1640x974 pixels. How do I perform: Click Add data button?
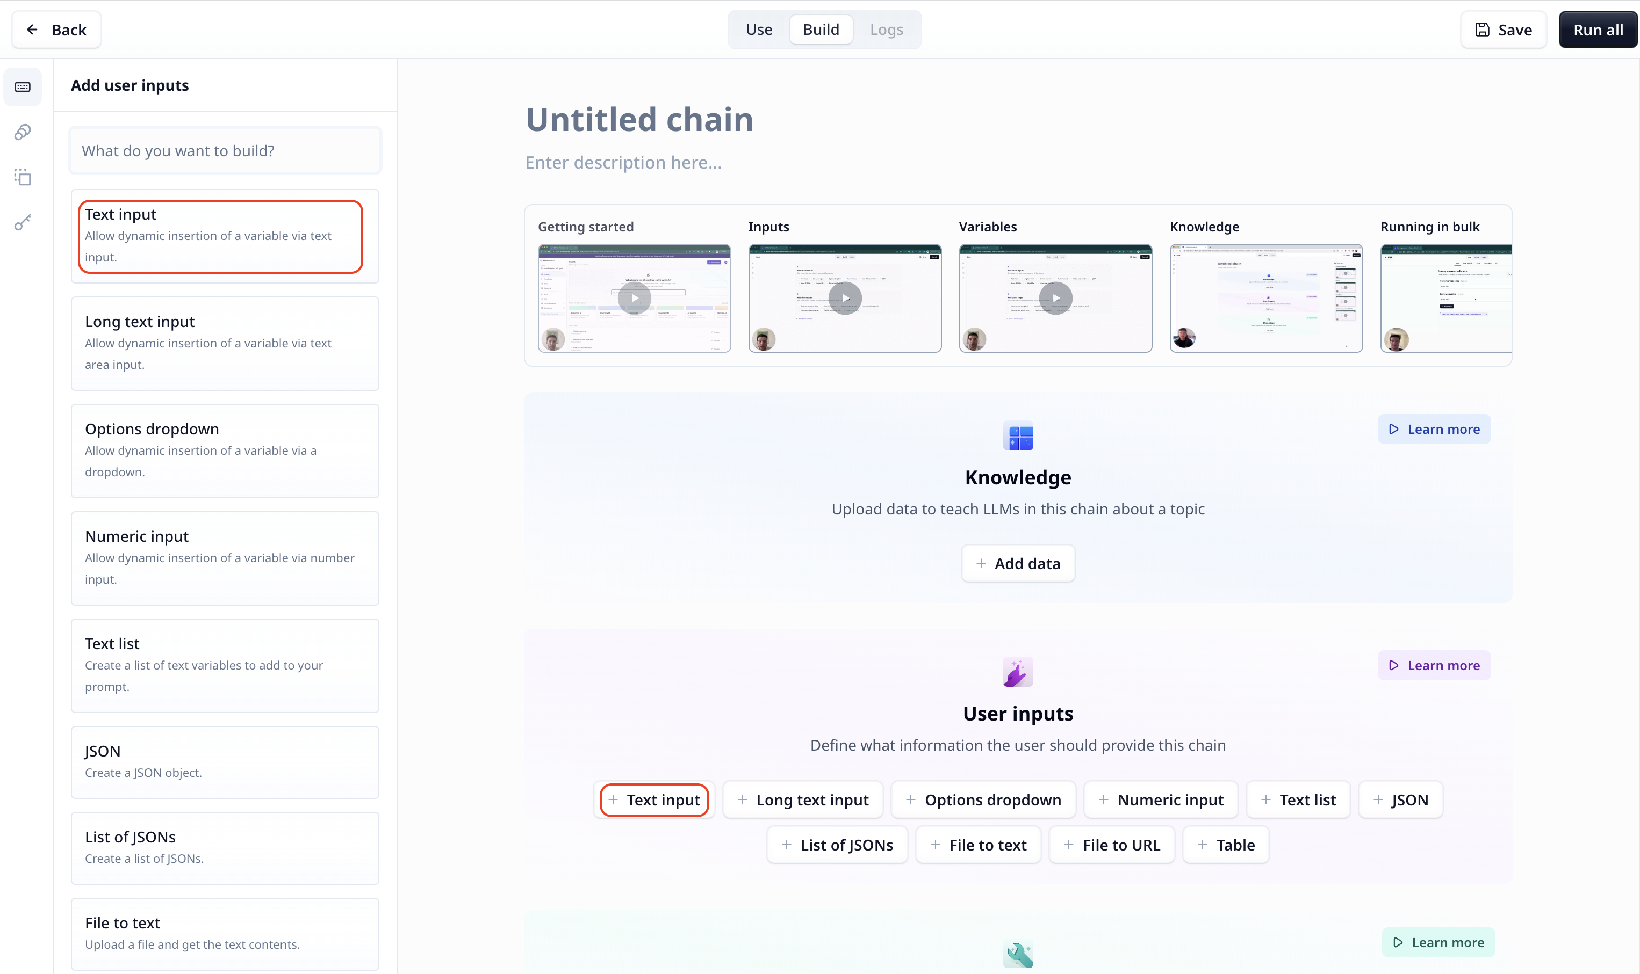point(1018,563)
